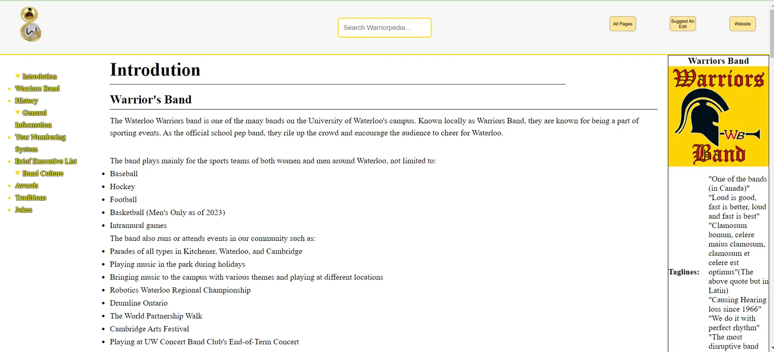Click the Football list item

pyautogui.click(x=123, y=199)
